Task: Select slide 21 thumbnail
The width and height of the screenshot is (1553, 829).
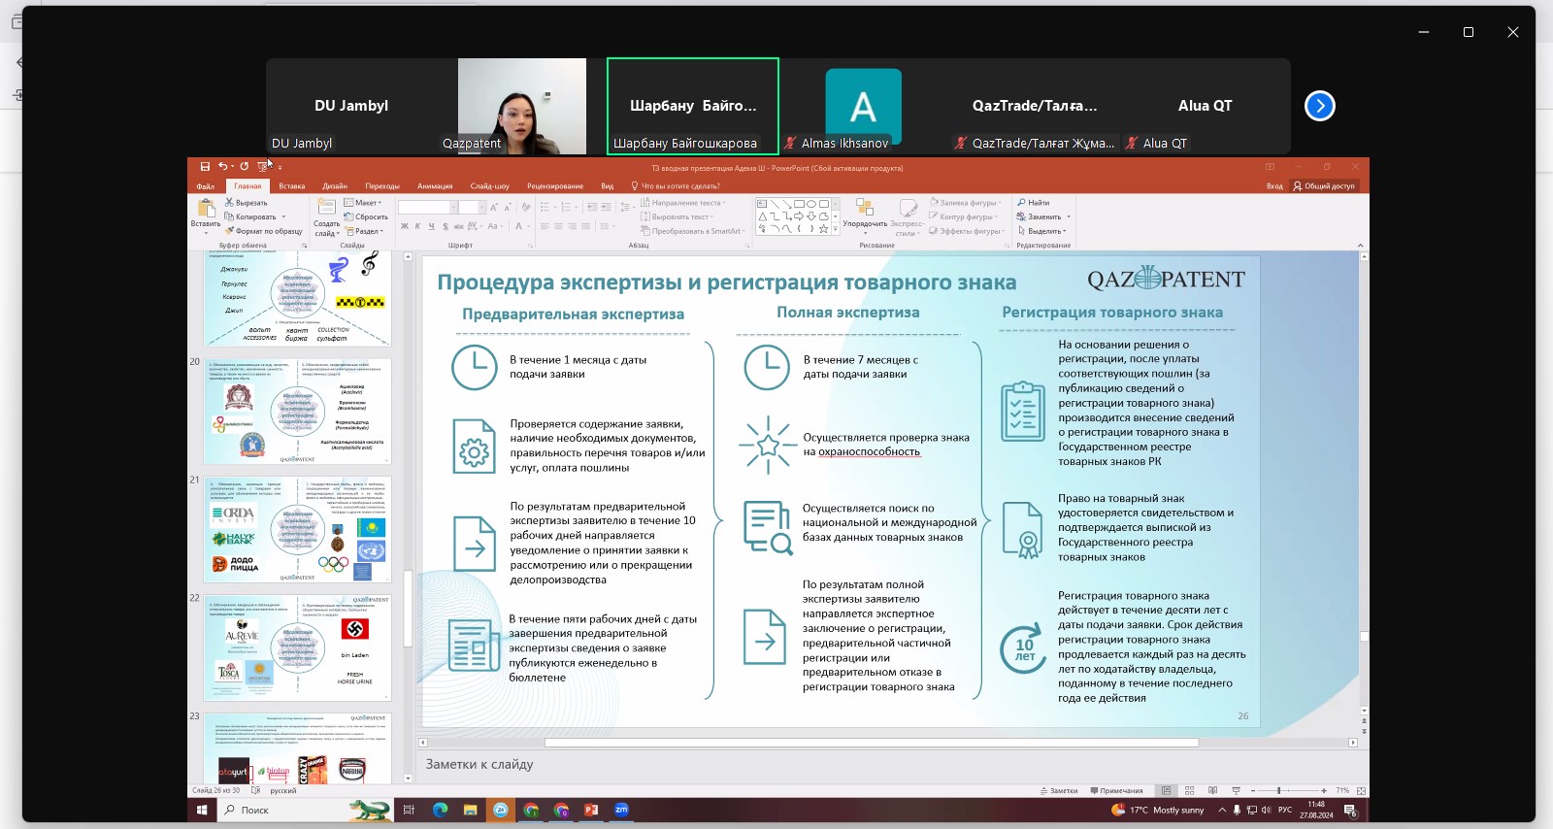Action: 297,530
